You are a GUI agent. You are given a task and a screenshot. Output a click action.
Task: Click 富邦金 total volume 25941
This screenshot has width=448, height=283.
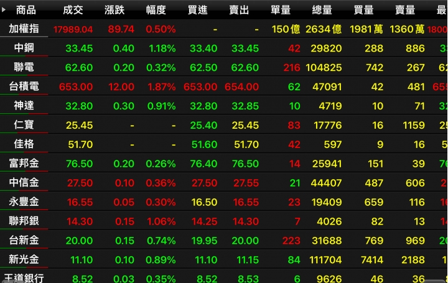327,164
